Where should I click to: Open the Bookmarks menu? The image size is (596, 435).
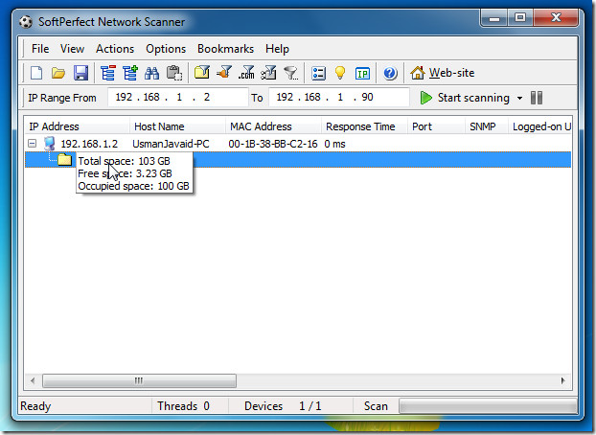(225, 49)
